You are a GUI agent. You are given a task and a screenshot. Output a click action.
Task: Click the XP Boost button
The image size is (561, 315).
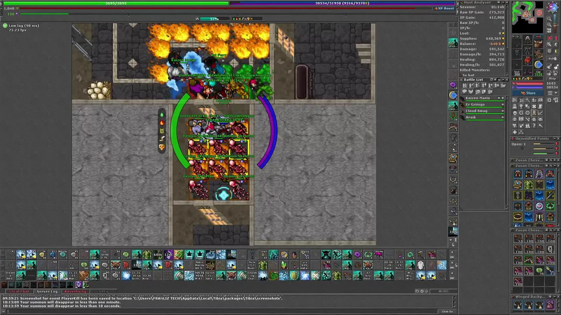click(444, 8)
